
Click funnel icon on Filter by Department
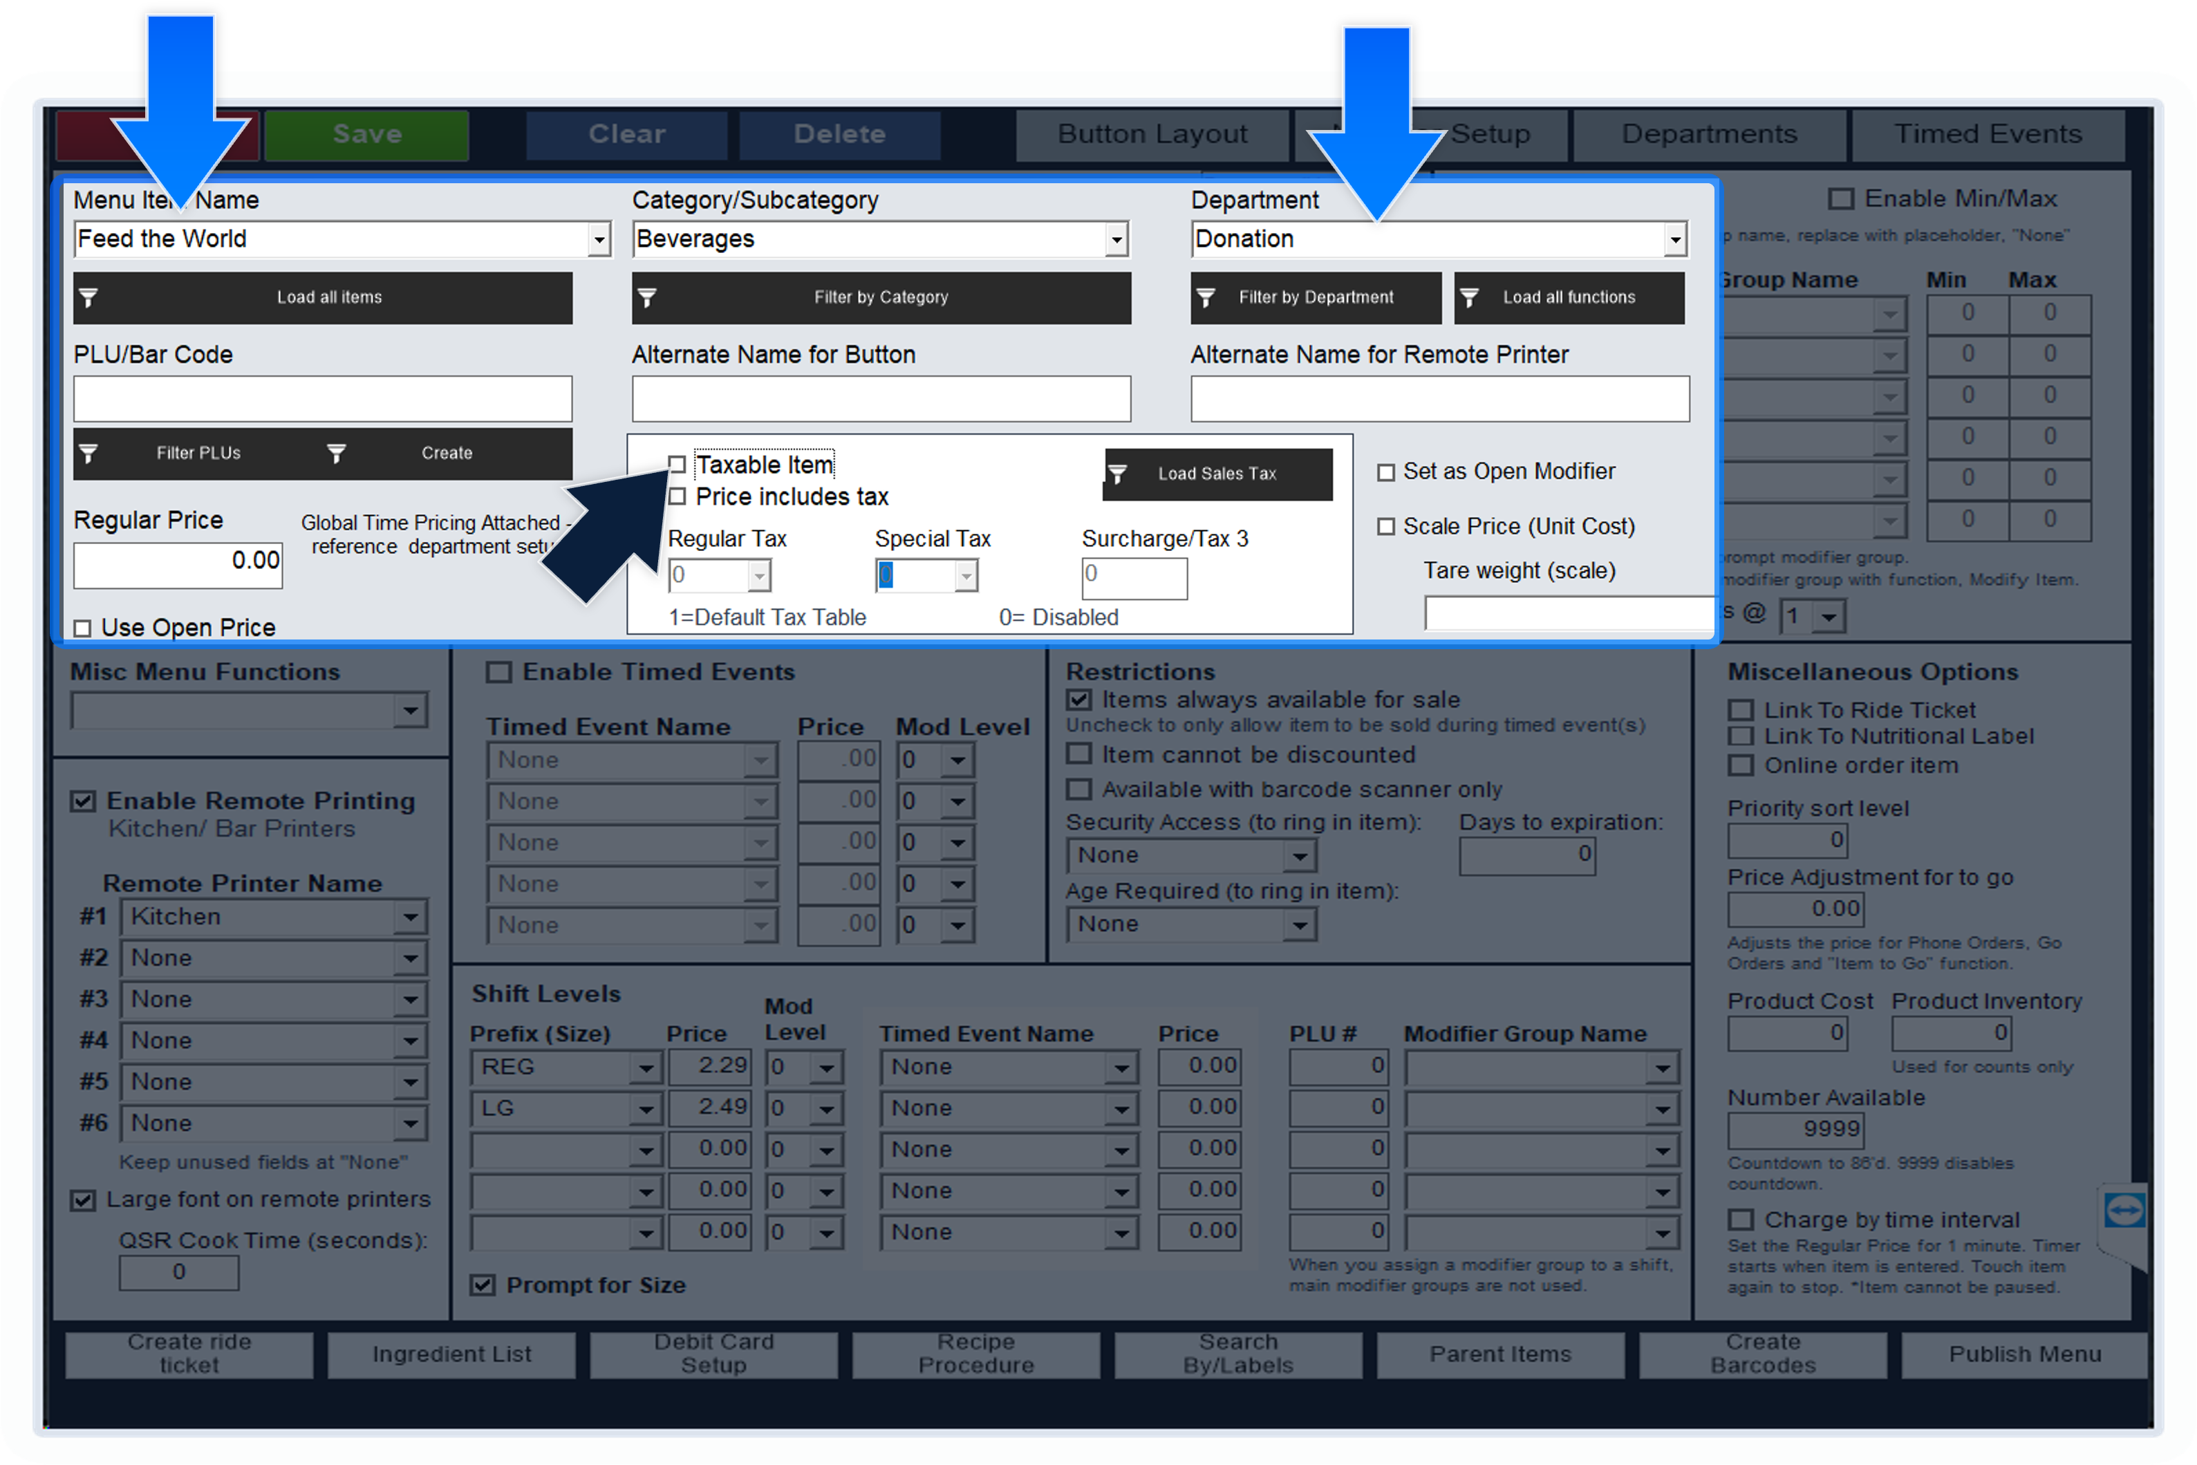click(1206, 297)
